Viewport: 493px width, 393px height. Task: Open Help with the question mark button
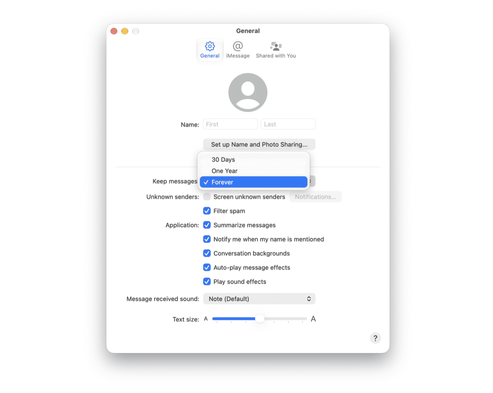375,338
